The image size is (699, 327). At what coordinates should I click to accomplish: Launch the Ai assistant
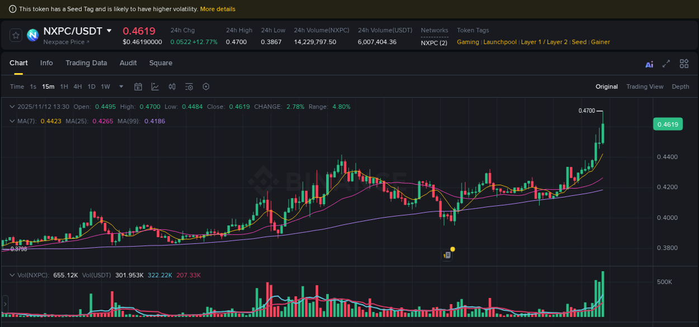(x=649, y=64)
